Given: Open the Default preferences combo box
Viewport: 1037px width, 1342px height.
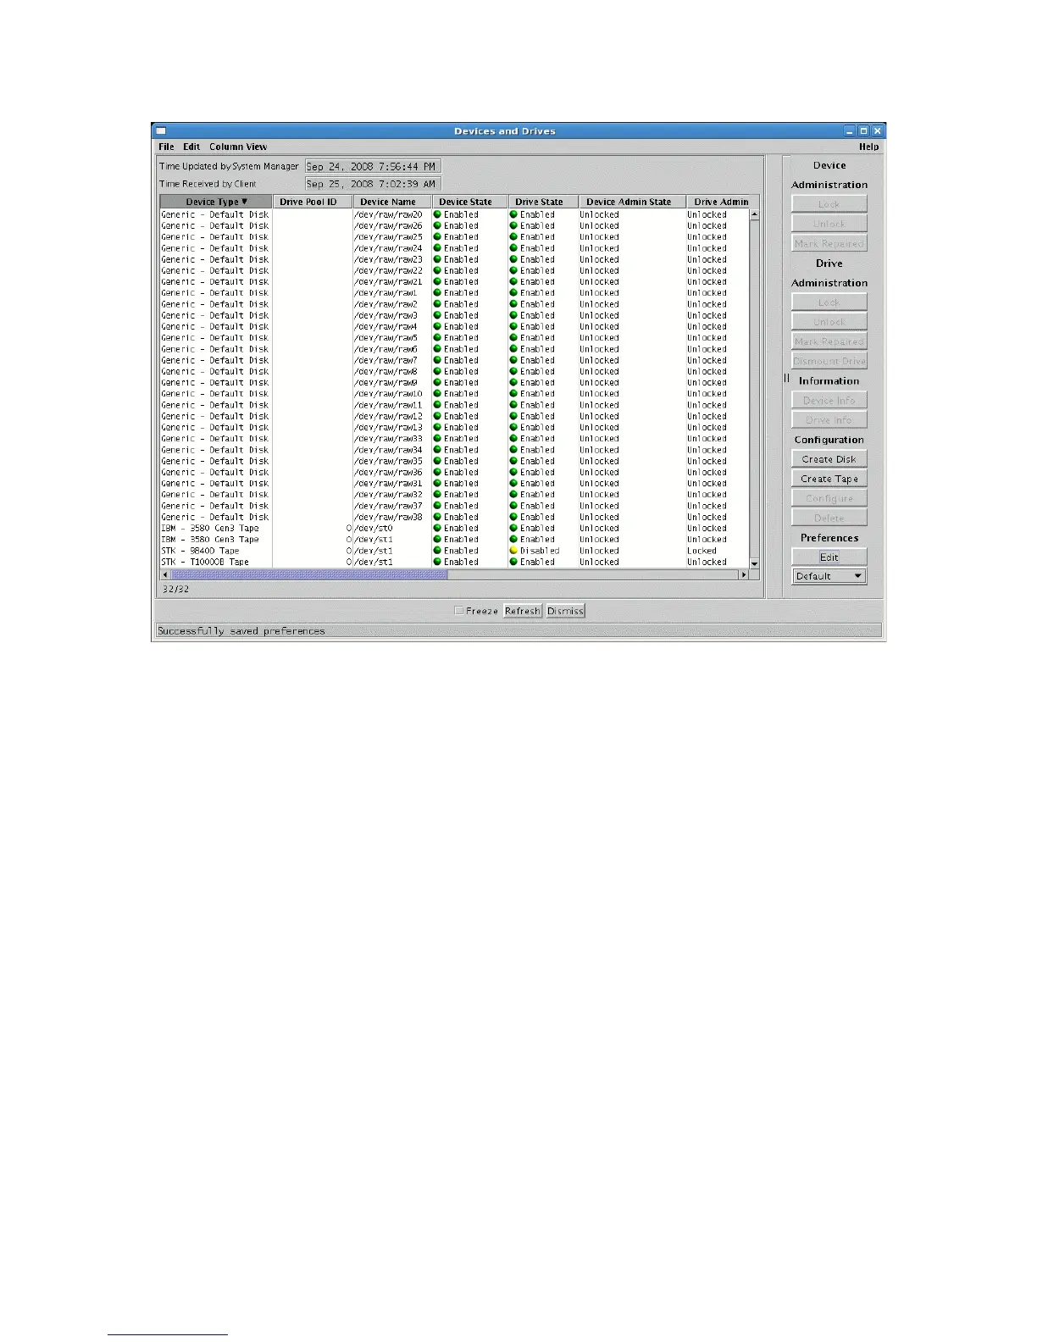Looking at the screenshot, I should (x=829, y=576).
